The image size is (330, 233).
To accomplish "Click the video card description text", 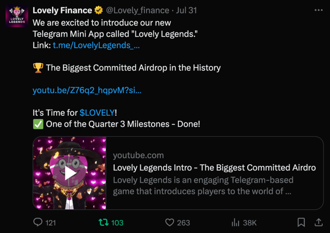I will [203, 185].
